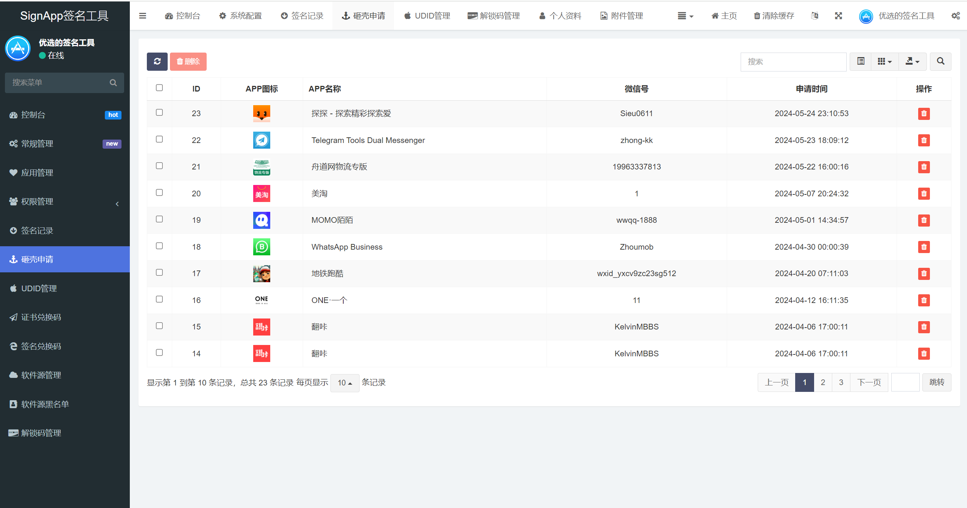
Task: Click the hamburger menu icon next to sidebar
Action: [143, 16]
